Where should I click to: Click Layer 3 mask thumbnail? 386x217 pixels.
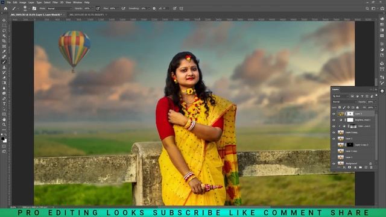click(350, 114)
